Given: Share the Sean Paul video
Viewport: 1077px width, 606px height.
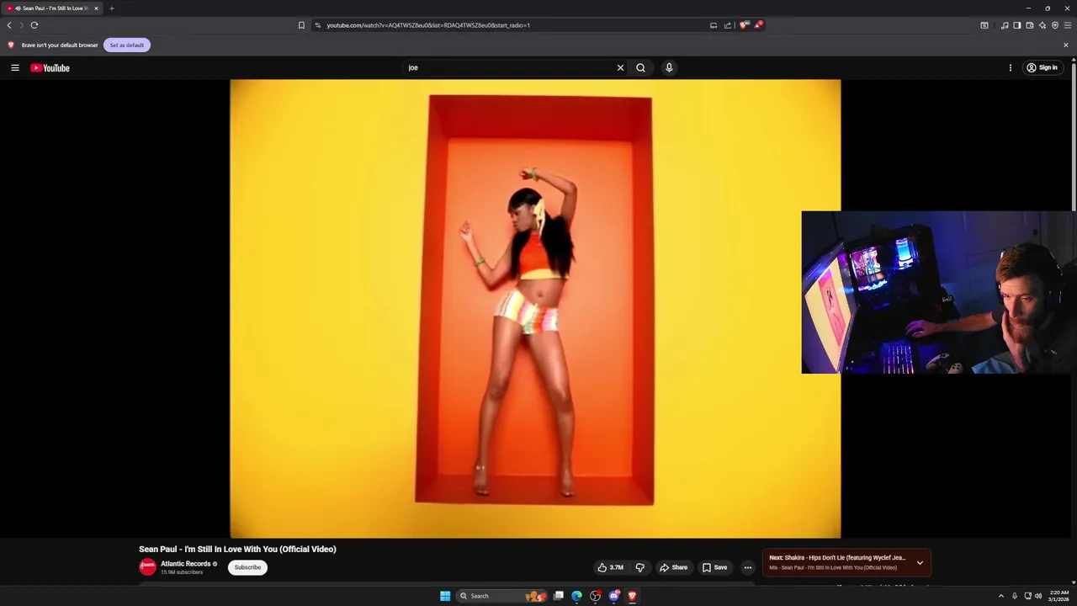Looking at the screenshot, I should (x=673, y=567).
